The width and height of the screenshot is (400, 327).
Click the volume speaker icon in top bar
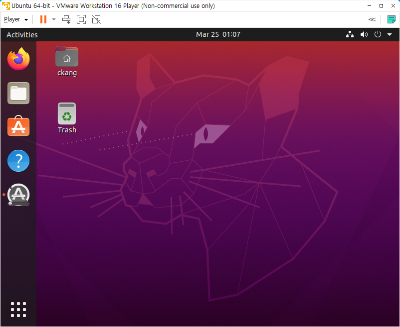point(364,34)
